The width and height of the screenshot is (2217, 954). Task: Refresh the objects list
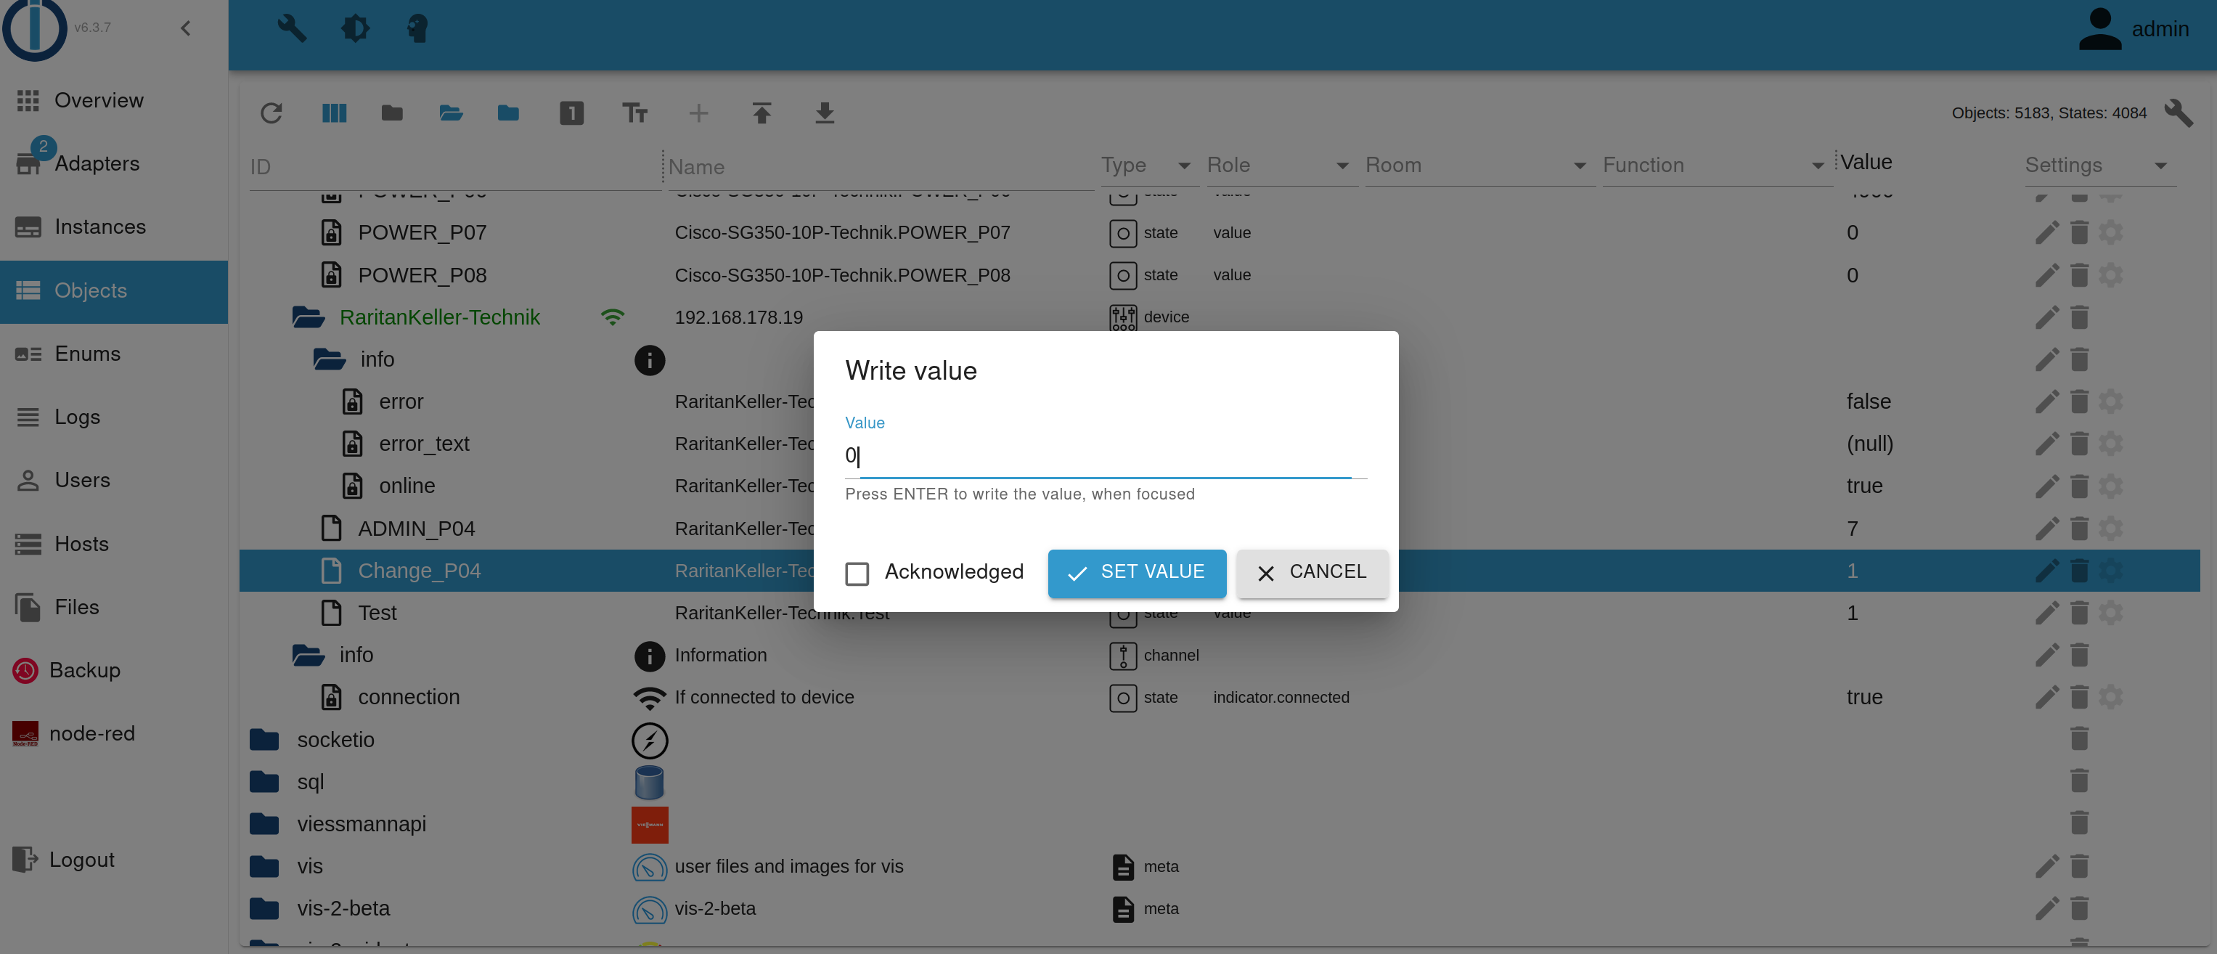[272, 113]
